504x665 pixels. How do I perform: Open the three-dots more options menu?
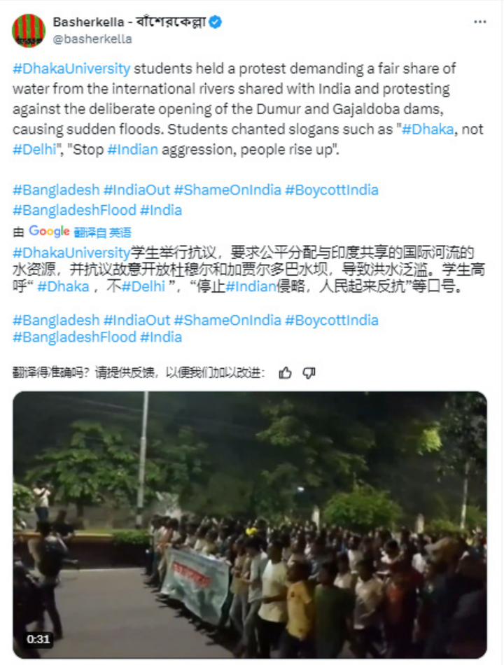pos(479,22)
